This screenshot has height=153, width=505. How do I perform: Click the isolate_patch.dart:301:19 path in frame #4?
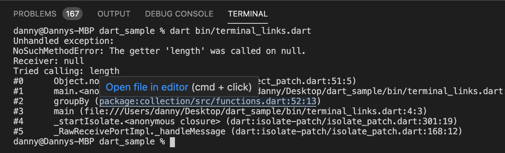click(x=342, y=121)
